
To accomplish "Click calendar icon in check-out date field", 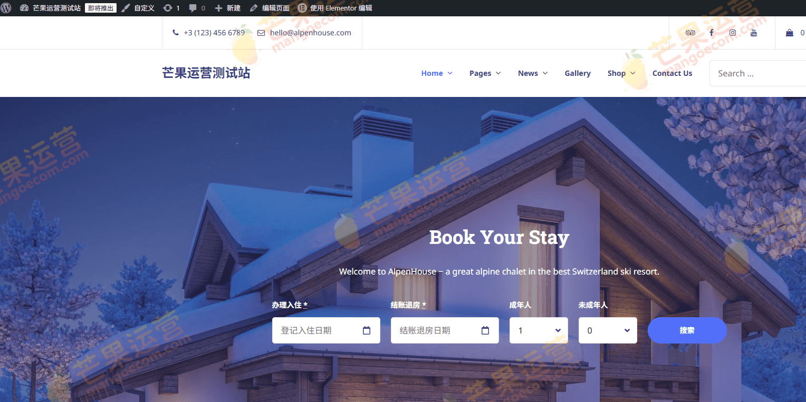I will click(x=485, y=330).
